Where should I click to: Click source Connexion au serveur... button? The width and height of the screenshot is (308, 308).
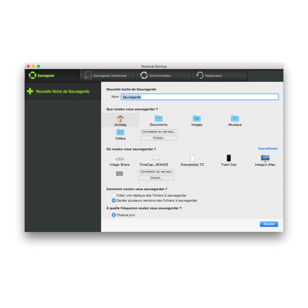[159, 132]
